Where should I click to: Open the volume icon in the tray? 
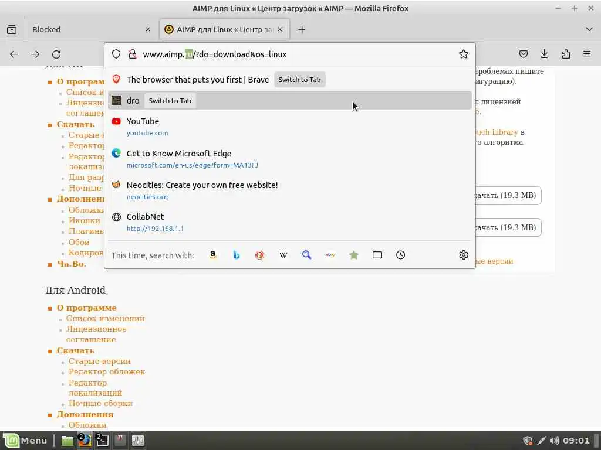click(x=554, y=441)
